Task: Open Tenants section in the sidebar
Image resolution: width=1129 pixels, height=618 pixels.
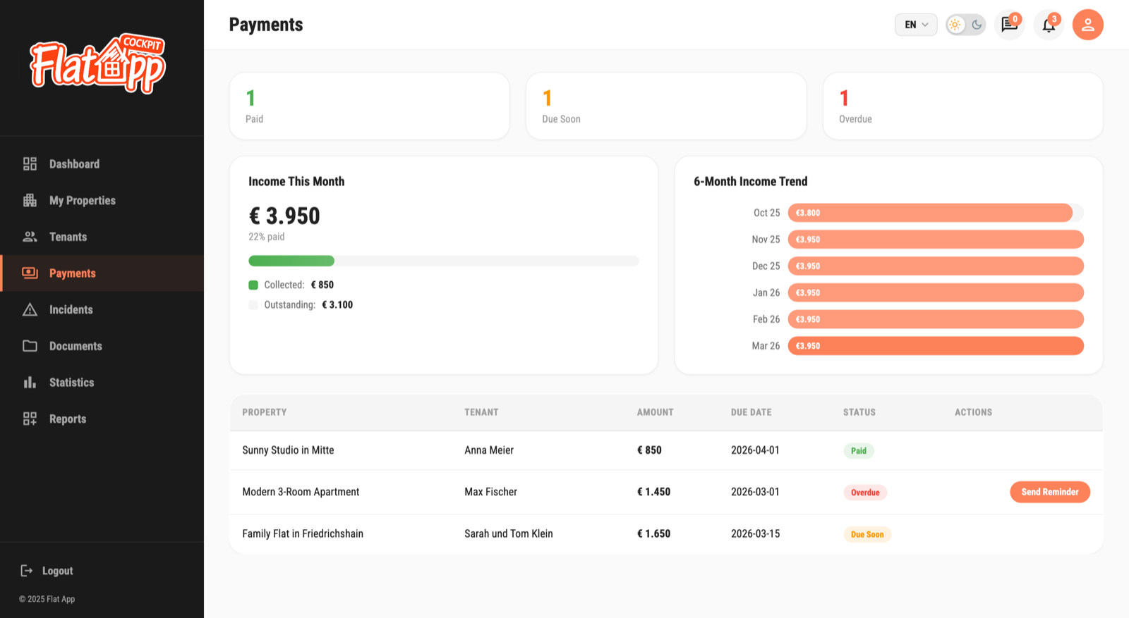Action: [102, 237]
